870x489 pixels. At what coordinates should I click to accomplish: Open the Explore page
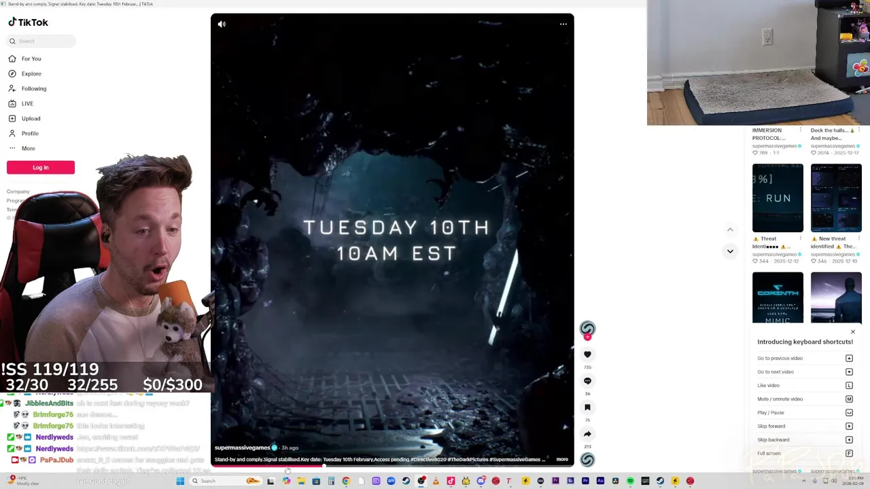point(31,73)
